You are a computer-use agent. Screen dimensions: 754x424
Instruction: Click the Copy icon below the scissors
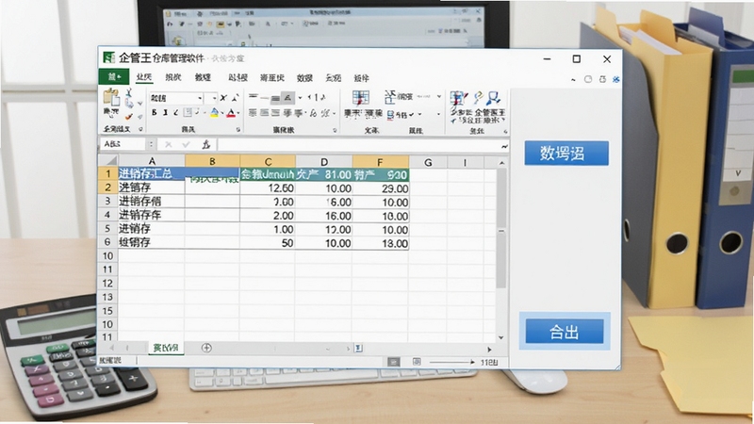coord(129,103)
